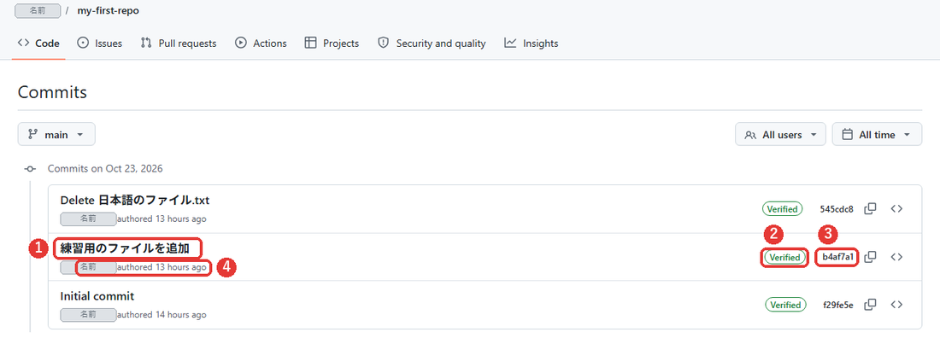This screenshot has height=344, width=940.
Task: Open my-first-repo repository link
Action: (108, 11)
